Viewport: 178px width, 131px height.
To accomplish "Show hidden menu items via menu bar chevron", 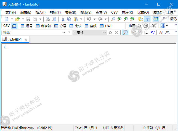I will 176,11.
